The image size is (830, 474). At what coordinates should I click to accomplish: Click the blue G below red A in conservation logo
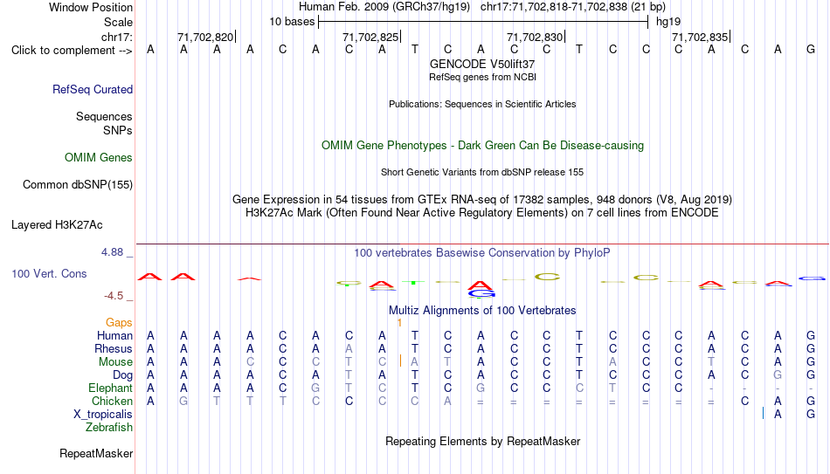pyautogui.click(x=481, y=293)
